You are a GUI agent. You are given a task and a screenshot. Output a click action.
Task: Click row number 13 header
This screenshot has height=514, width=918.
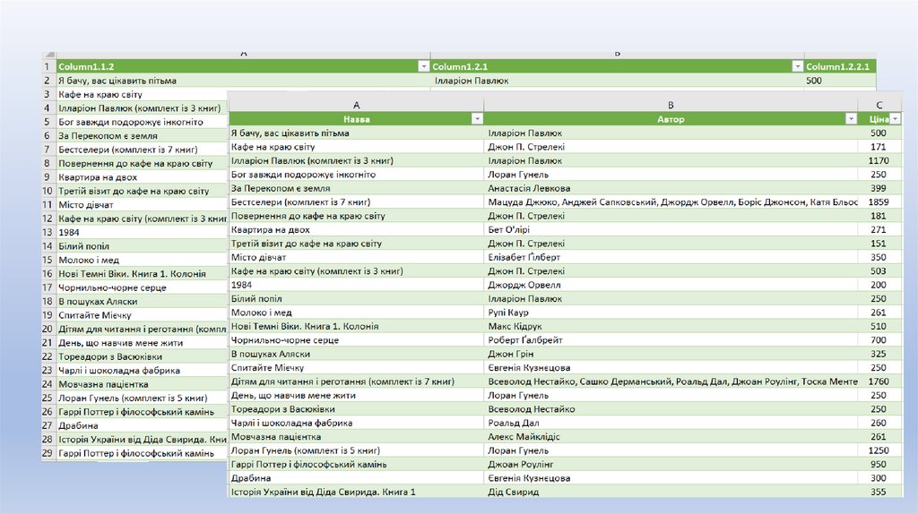[x=47, y=232]
